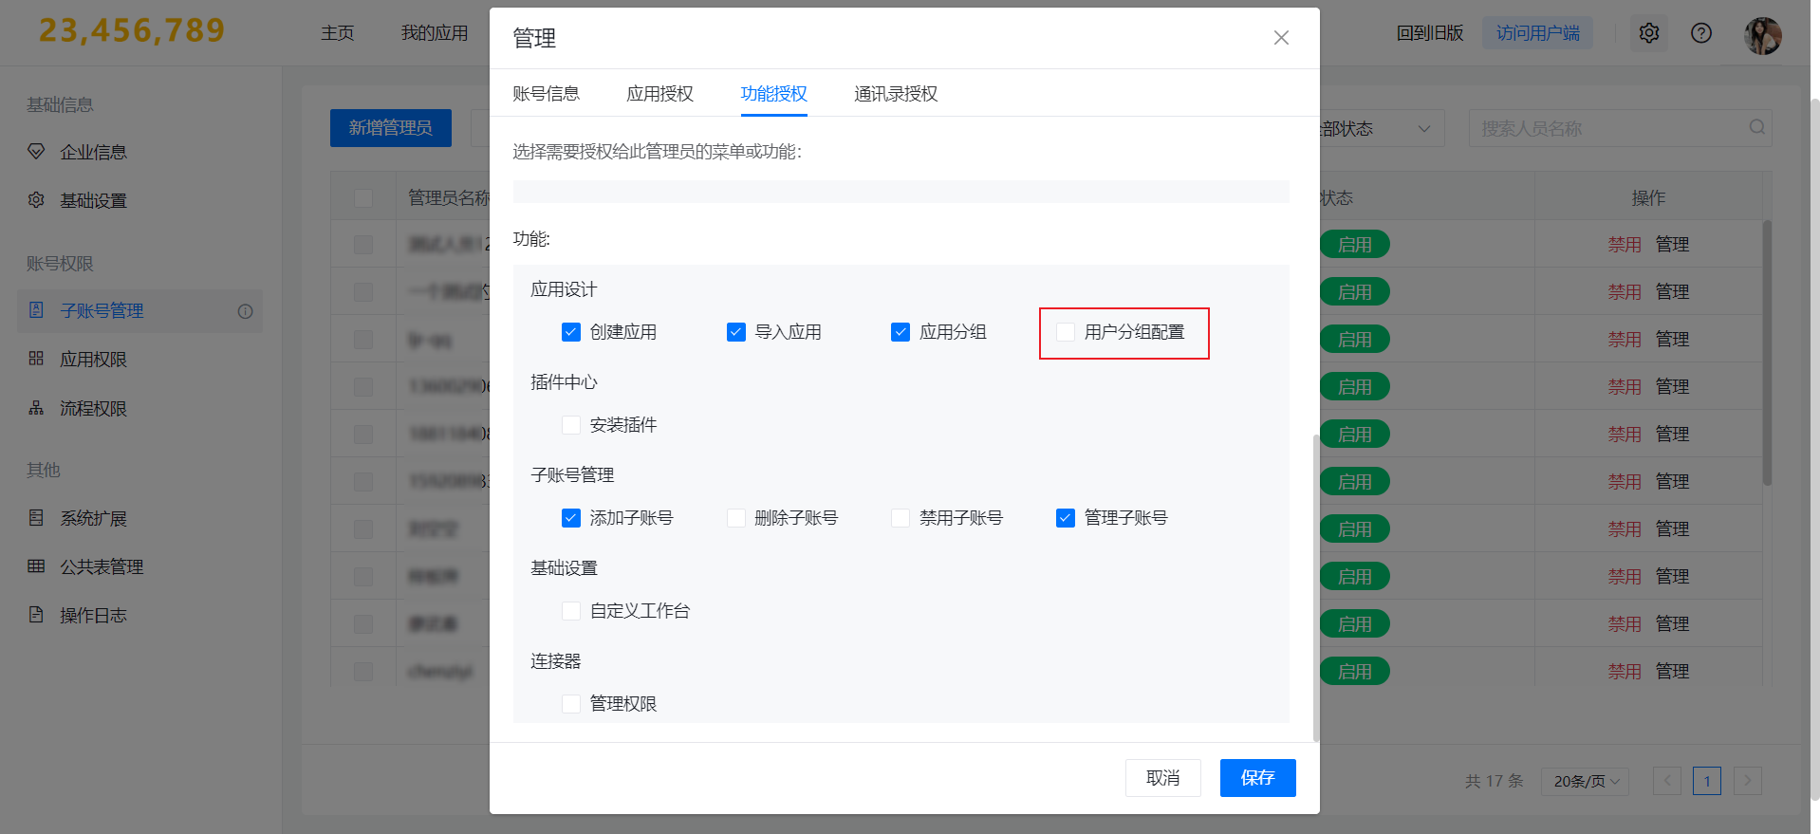Image resolution: width=1820 pixels, height=834 pixels.
Task: Uncheck the 创建应用 checkbox
Action: pyautogui.click(x=571, y=332)
